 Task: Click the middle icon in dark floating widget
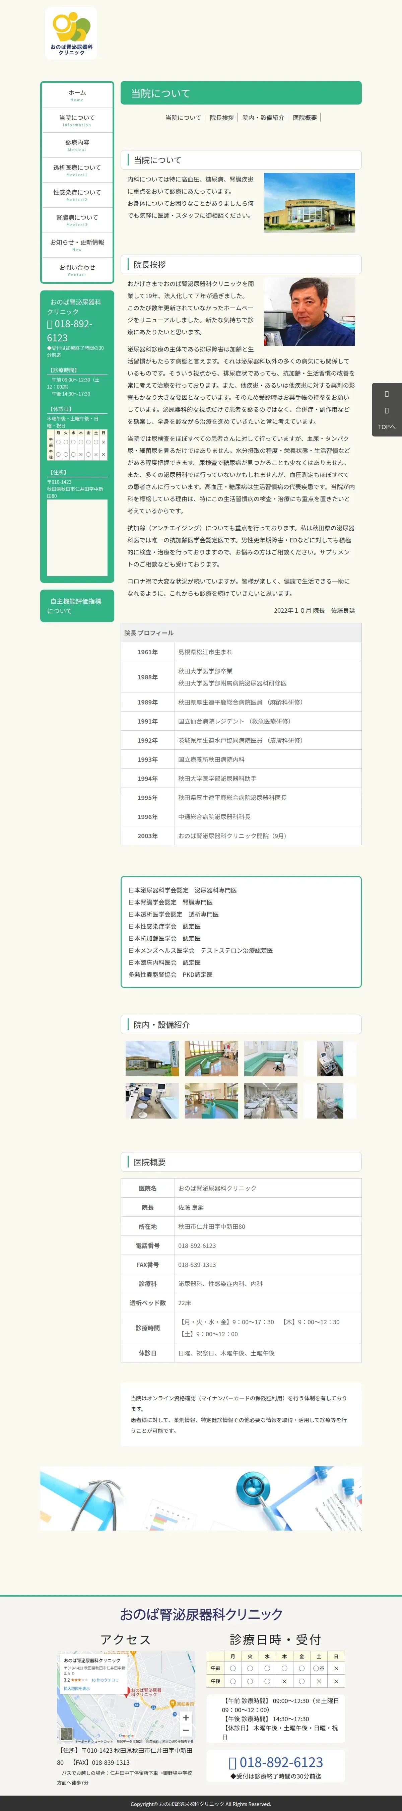tap(387, 411)
